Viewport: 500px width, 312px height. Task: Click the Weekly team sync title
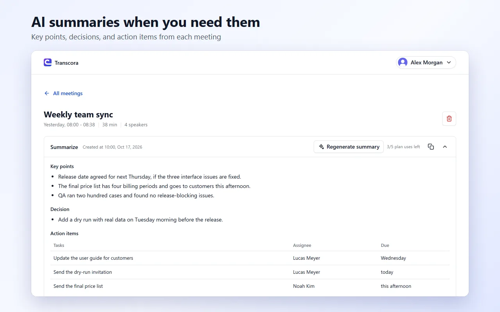[78, 115]
